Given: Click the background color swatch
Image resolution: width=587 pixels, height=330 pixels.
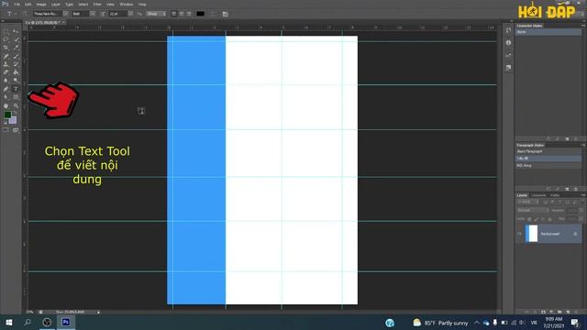Looking at the screenshot, I should click(13, 120).
